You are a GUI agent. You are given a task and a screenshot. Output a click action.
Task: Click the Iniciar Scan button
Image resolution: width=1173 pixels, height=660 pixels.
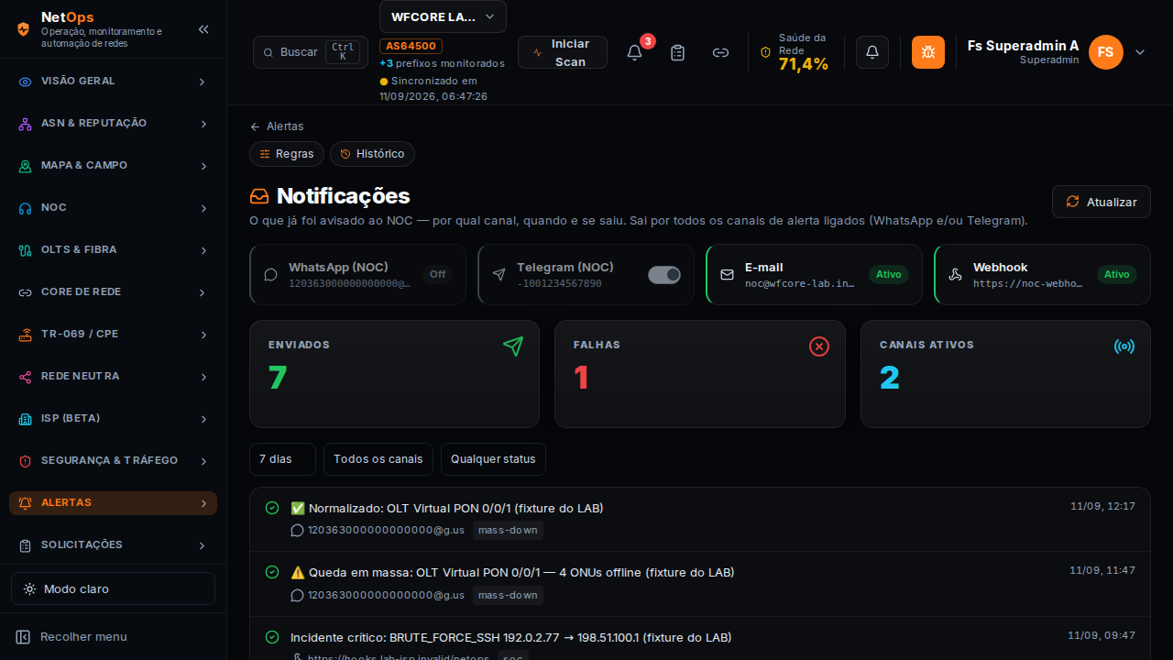[x=563, y=52]
